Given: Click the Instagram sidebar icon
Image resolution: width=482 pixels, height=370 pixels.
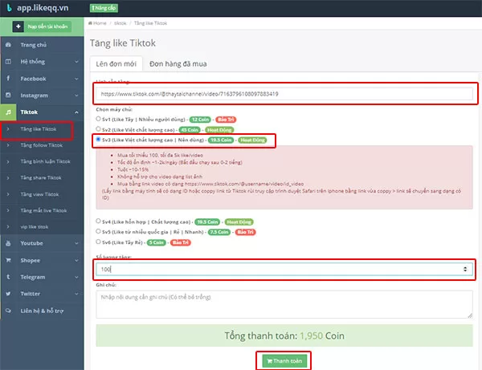Looking at the screenshot, I should click(8, 96).
